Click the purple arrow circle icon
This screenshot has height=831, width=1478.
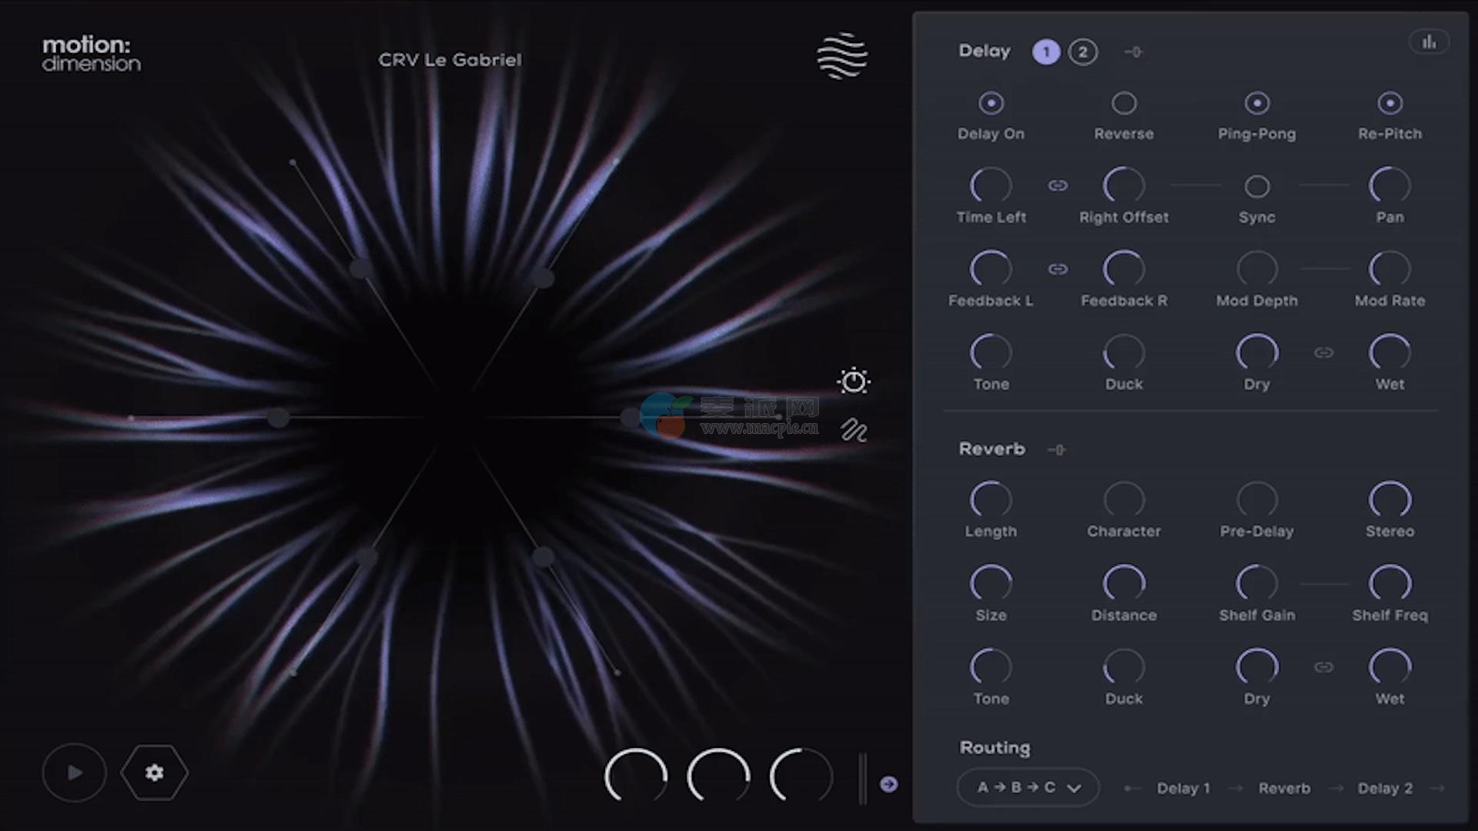[888, 784]
